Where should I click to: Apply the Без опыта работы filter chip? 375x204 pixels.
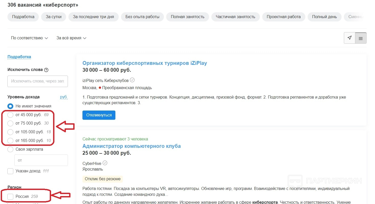142,17
